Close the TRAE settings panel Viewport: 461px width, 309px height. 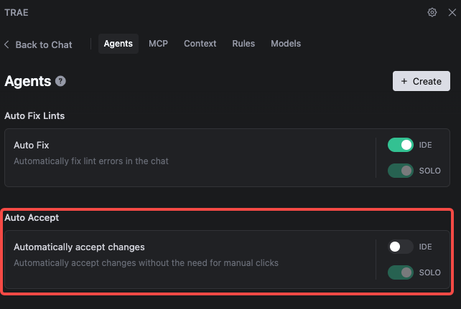point(450,12)
